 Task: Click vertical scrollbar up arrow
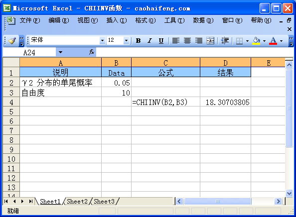coord(289,65)
